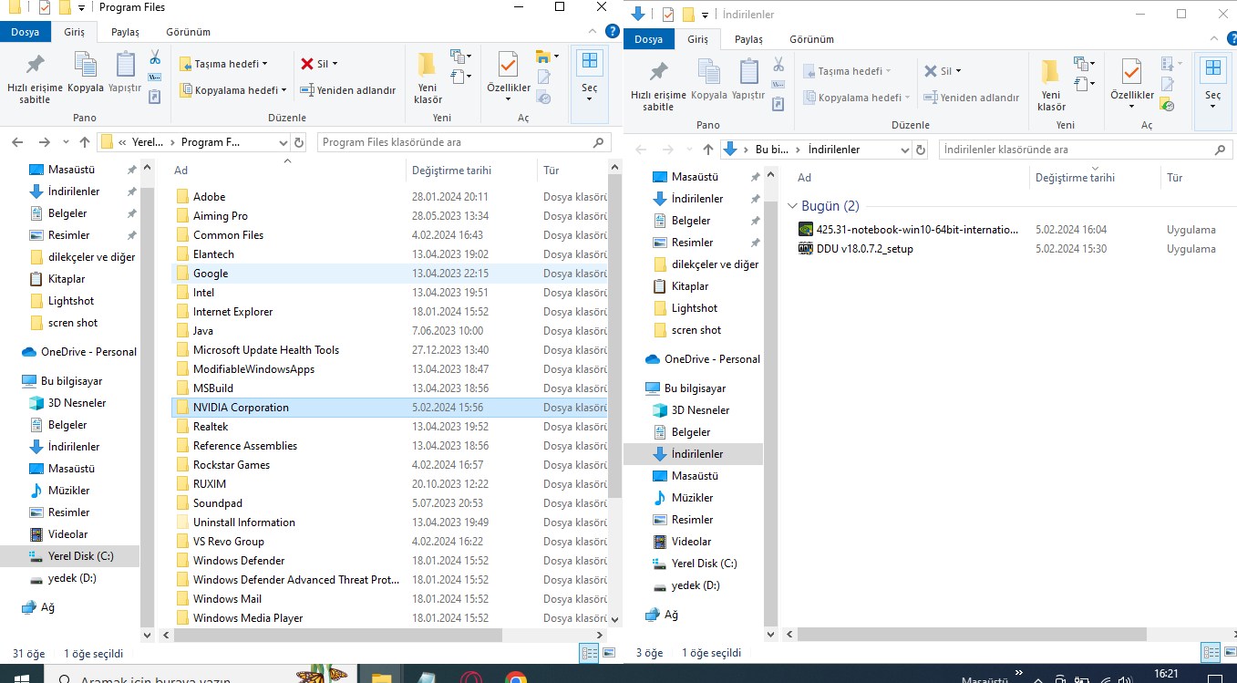Select OneDrive - Personal in İndirilenler navigation pane
Screen dimensions: 1237x683
point(702,359)
